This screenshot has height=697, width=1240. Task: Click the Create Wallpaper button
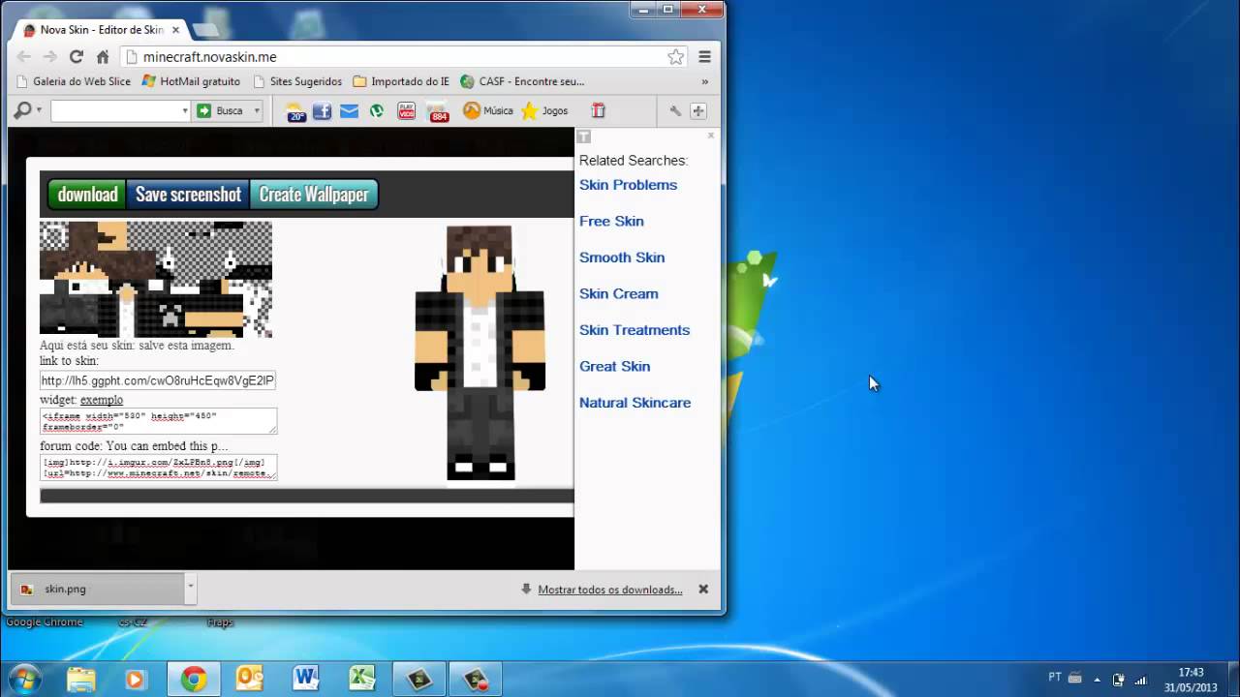(314, 195)
